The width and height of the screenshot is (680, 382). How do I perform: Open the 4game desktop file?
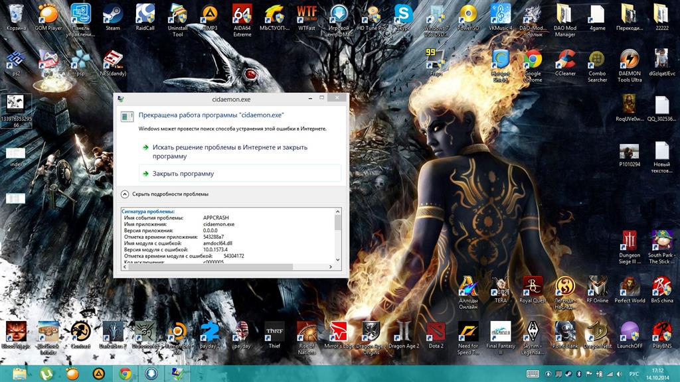coord(597,17)
